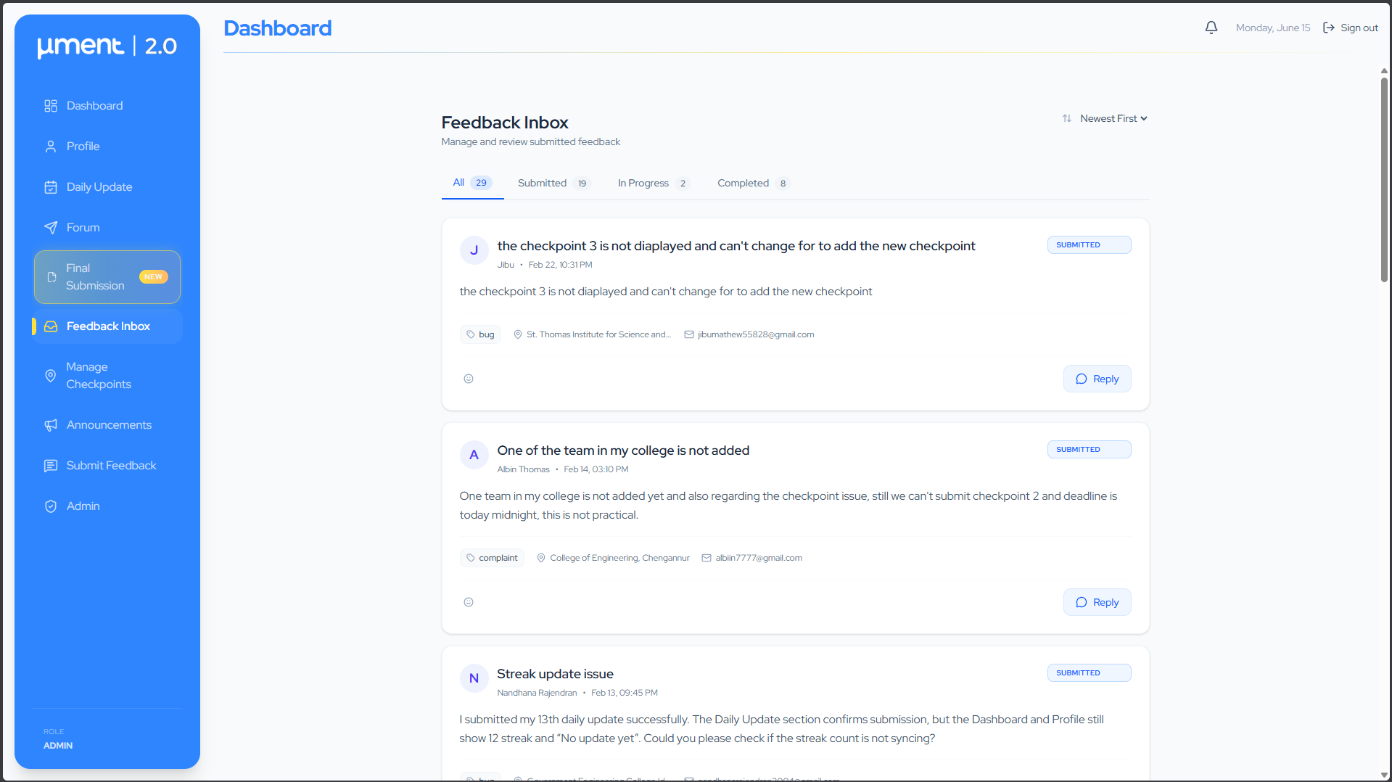
Task: Open the Dashboard sidebar item
Action: (107, 106)
